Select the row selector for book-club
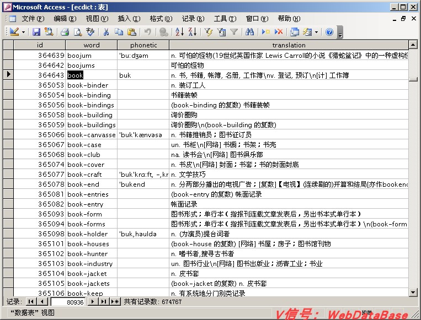The width and height of the screenshot is (421, 320). click(x=8, y=154)
